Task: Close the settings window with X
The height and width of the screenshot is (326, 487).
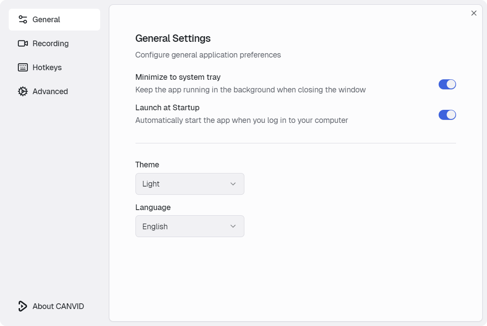Action: [474, 13]
